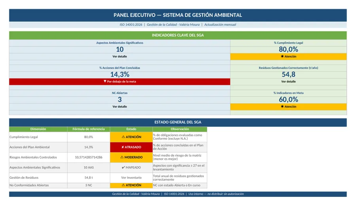Click the observation 'Nivel medio de riesgo de la matriz'
This screenshot has width=356, height=206.
[x=180, y=157]
